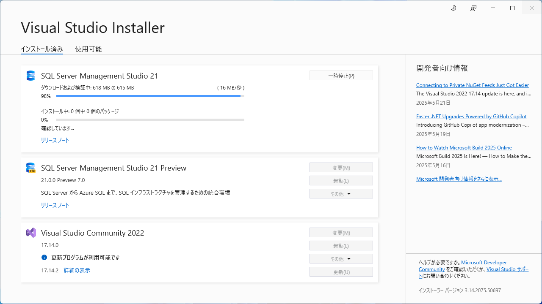The width and height of the screenshot is (542, 304).
Task: Click the SQL Server Management Studio 21 title
Action: pos(100,76)
